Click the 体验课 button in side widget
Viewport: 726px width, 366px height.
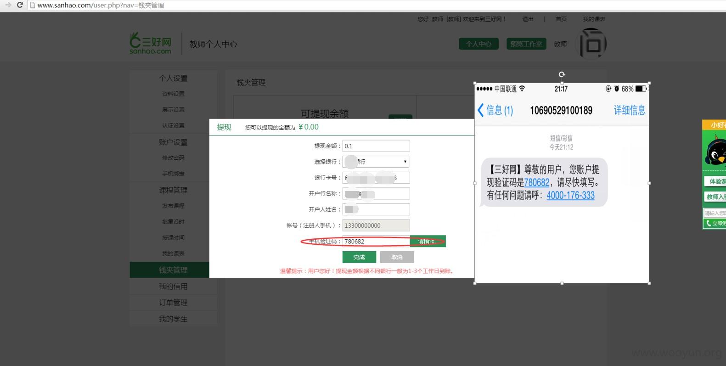click(x=715, y=181)
